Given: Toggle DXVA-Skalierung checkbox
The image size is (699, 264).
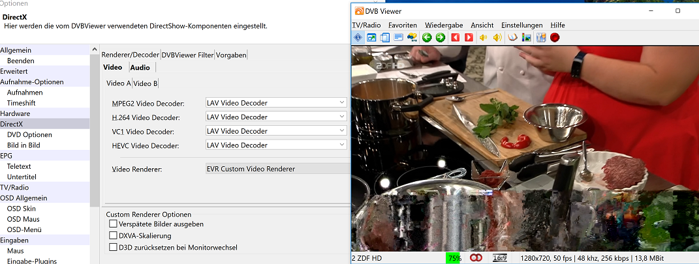Looking at the screenshot, I should (x=113, y=235).
